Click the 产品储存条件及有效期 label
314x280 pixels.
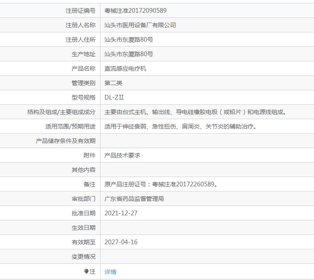click(x=66, y=141)
